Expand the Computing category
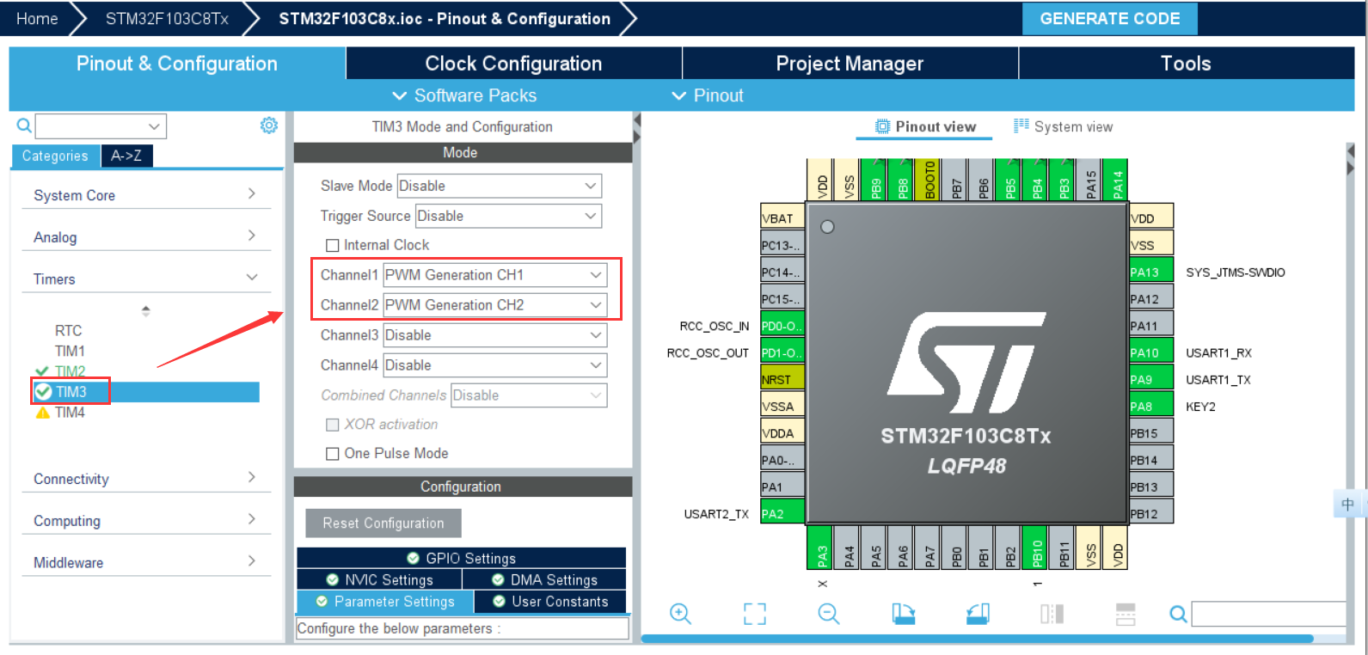1368x655 pixels. point(145,521)
